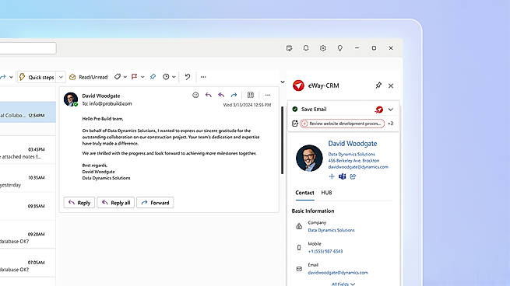Screen dimensions: 510x286
Task: Click the reading pane scrollbar
Action: 282,140
